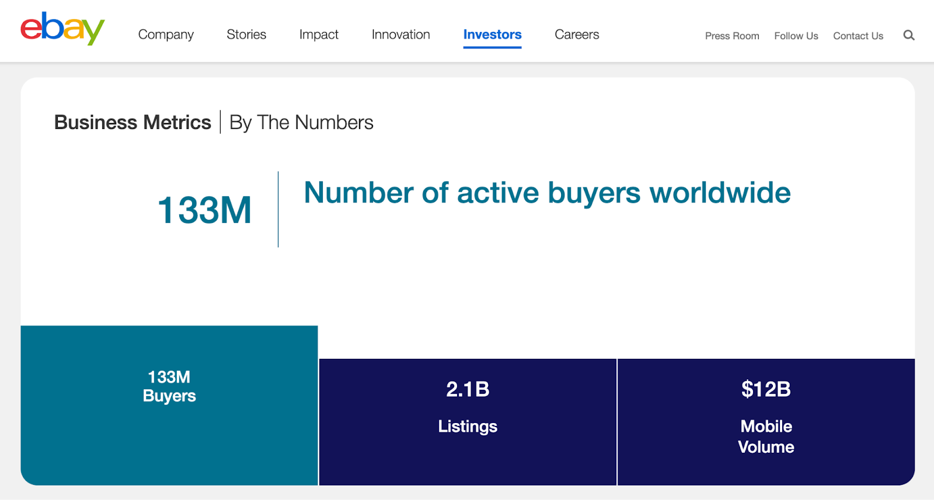Open the search magnifier icon
This screenshot has width=934, height=500.
[x=909, y=36]
